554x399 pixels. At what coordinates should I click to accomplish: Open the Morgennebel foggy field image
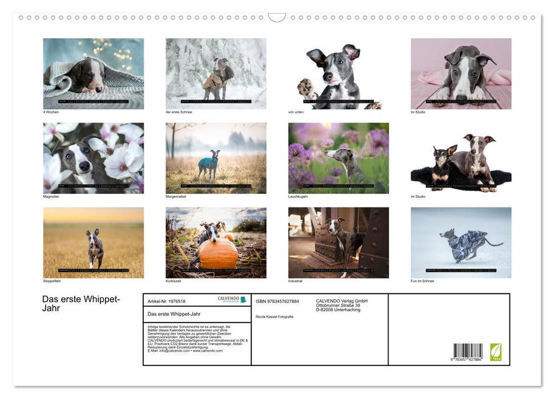216,157
